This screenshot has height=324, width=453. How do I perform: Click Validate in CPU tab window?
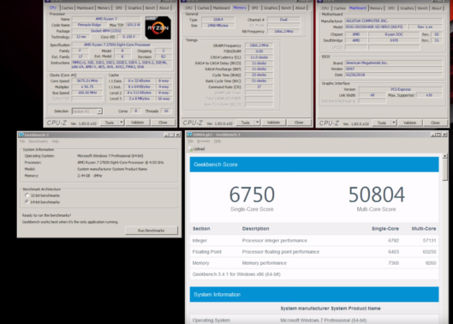pyautogui.click(x=138, y=123)
